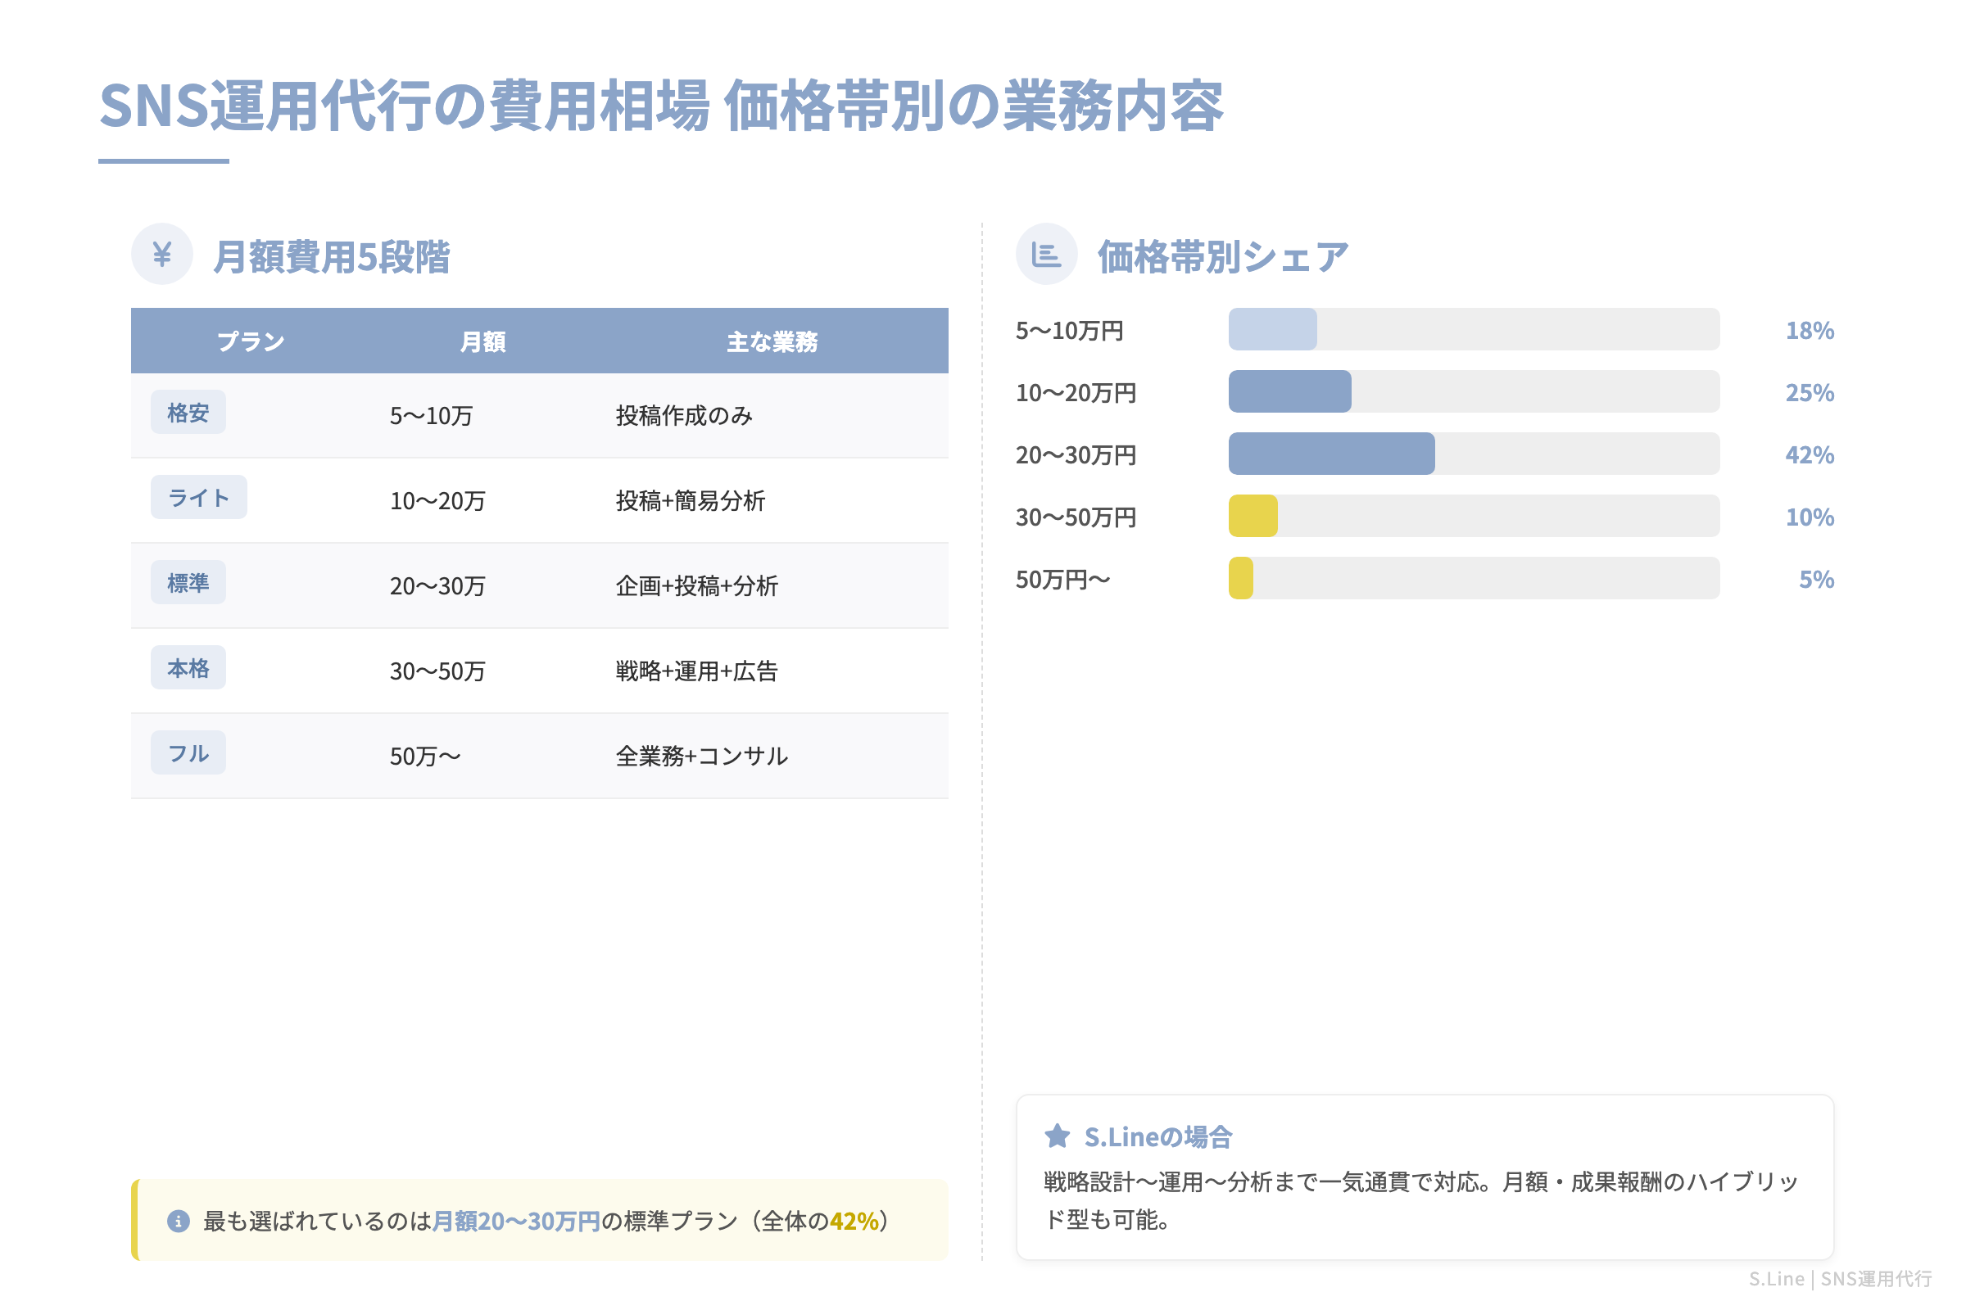Click the S.Lineの場合 heading
This screenshot has width=1966, height=1310.
click(1158, 1135)
